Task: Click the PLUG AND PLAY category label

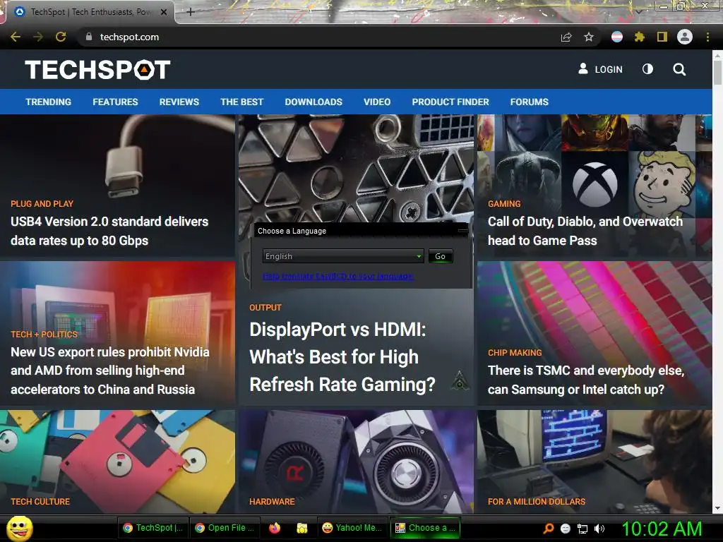Action: click(42, 204)
